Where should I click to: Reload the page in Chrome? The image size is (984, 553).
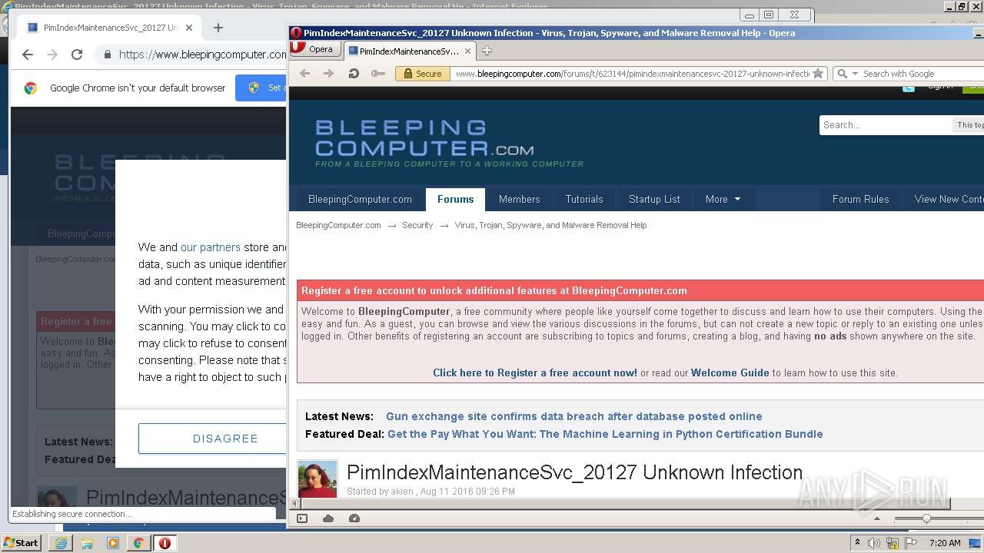click(x=77, y=55)
